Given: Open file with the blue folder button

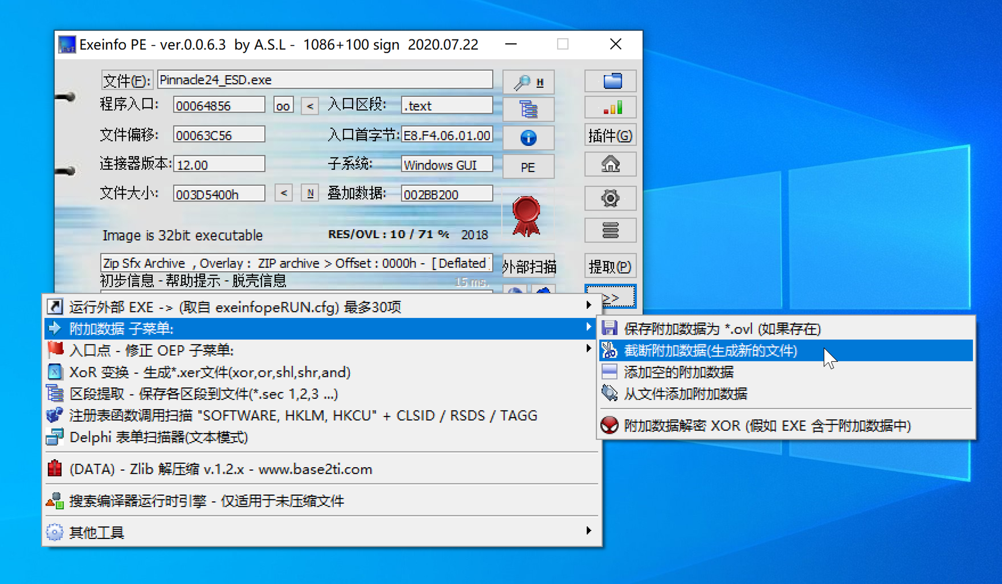Looking at the screenshot, I should (x=610, y=81).
